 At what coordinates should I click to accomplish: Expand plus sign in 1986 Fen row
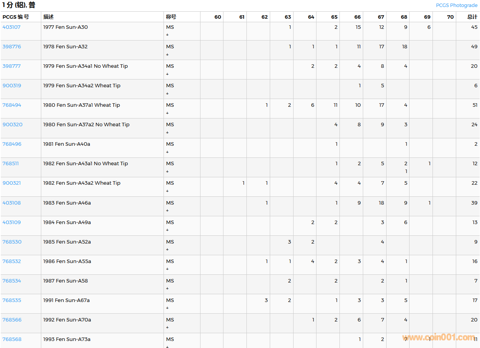167,269
